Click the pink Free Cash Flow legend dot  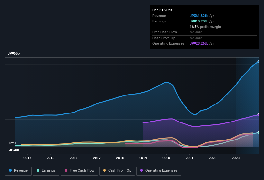(66, 171)
